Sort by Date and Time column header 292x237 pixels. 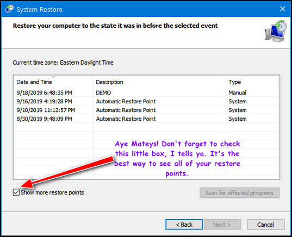[x=53, y=82]
